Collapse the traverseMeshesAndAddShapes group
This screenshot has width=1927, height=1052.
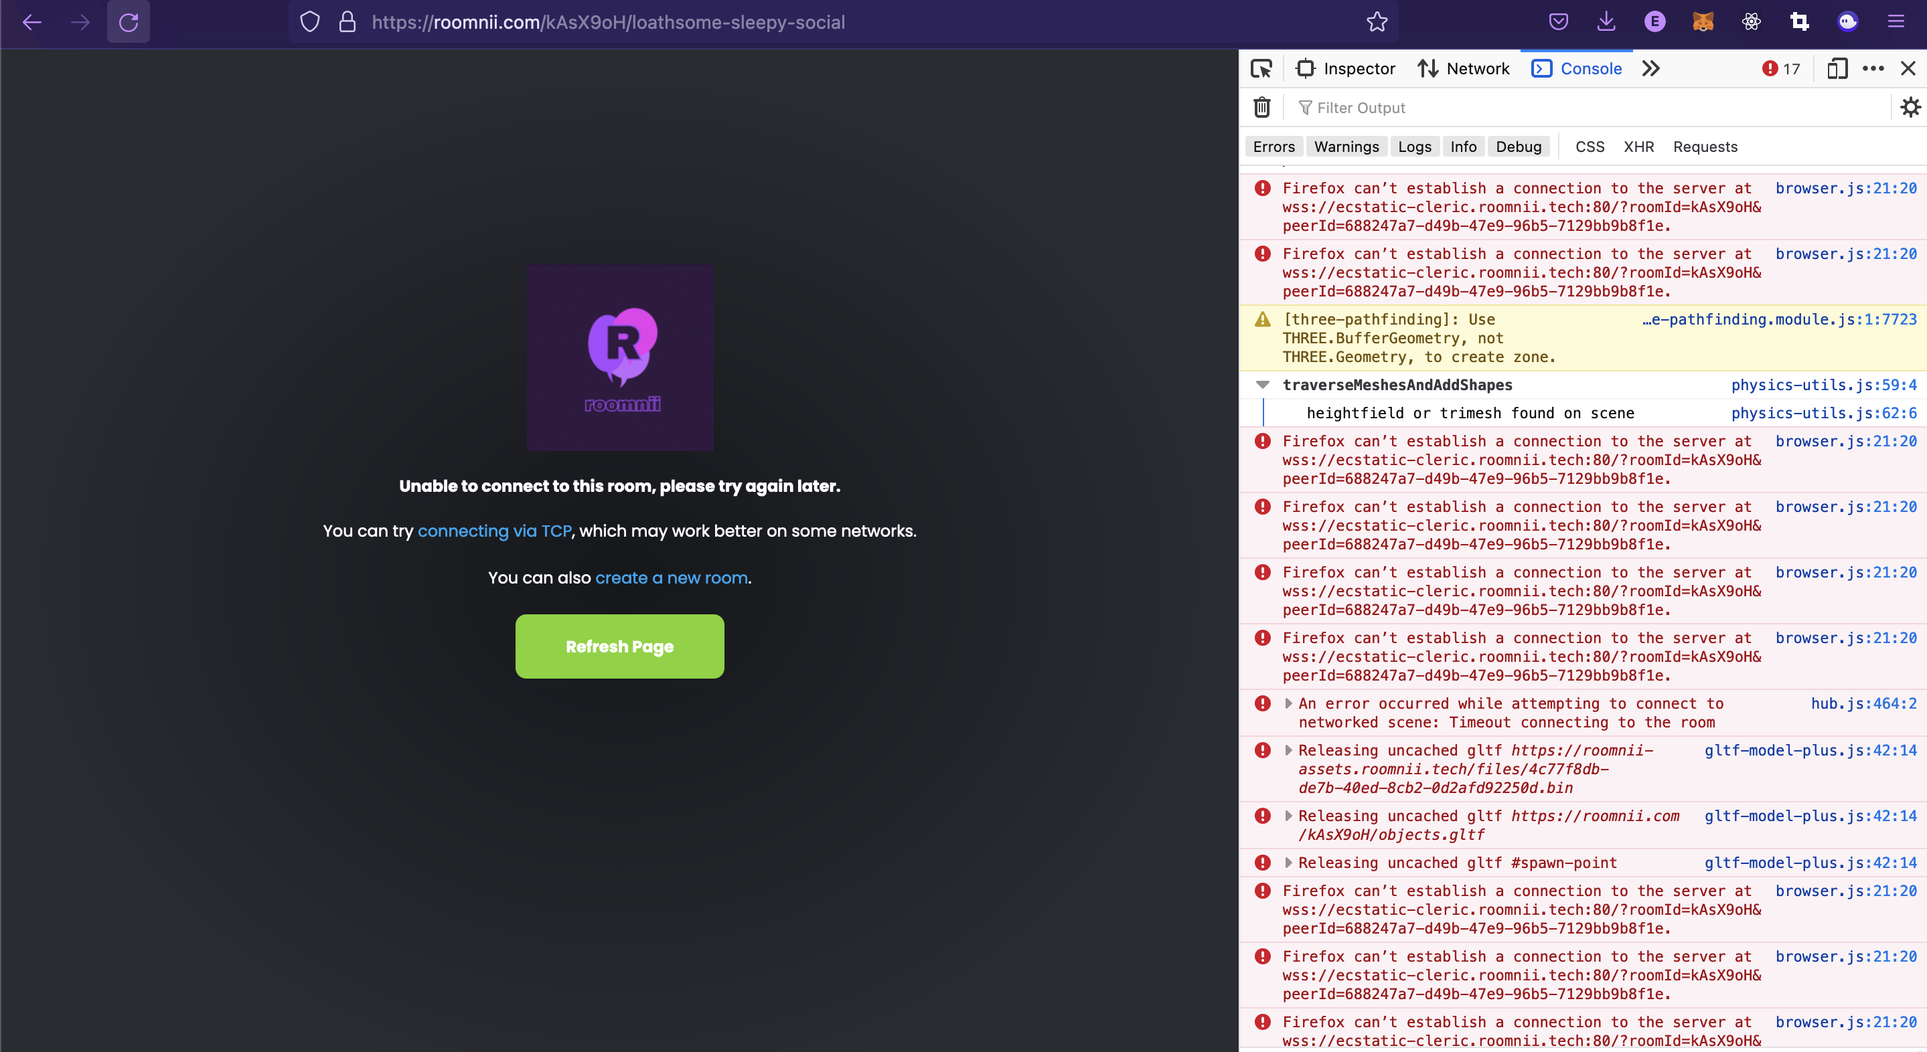point(1263,385)
